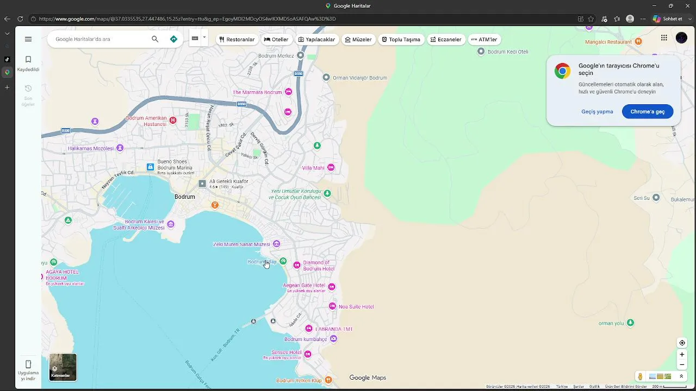Image resolution: width=696 pixels, height=391 pixels.
Task: Click the Bueno Shoes Bodrum Marina shop pin
Action: 151,167
